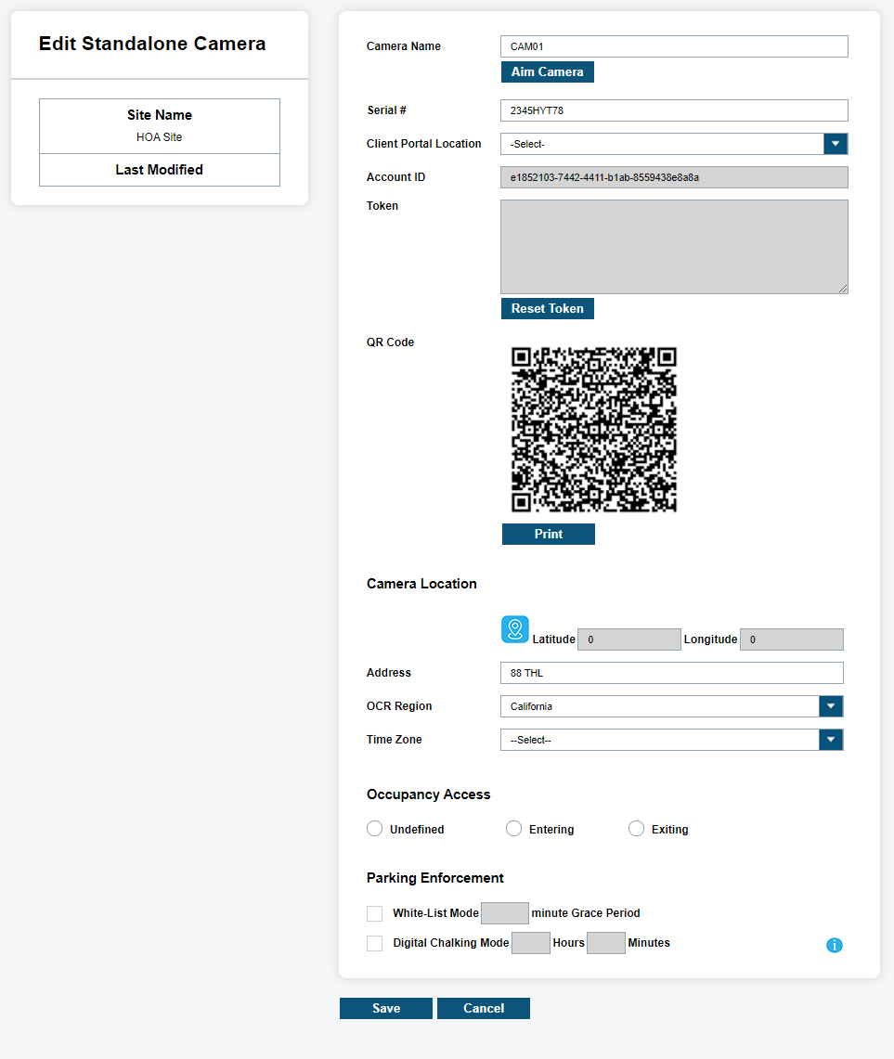The width and height of the screenshot is (894, 1059).
Task: Click the Camera Name input field
Action: click(x=674, y=46)
